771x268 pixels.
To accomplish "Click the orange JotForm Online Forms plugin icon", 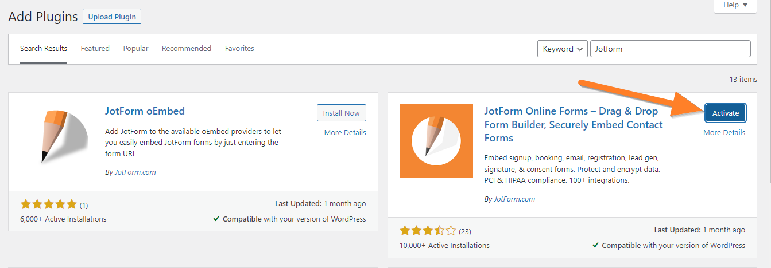I will (x=436, y=141).
